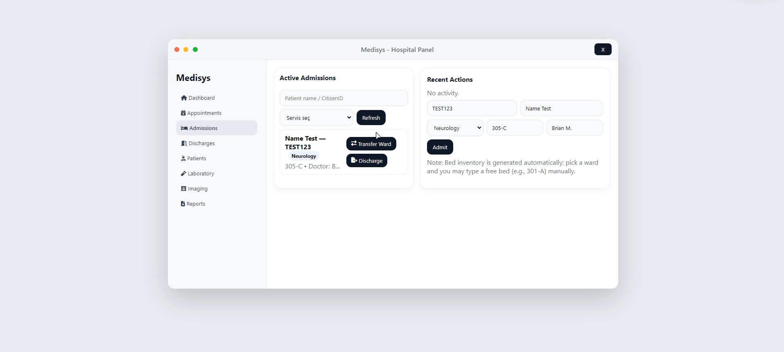
Task: Open the Neurology ward dropdown
Action: [455, 128]
